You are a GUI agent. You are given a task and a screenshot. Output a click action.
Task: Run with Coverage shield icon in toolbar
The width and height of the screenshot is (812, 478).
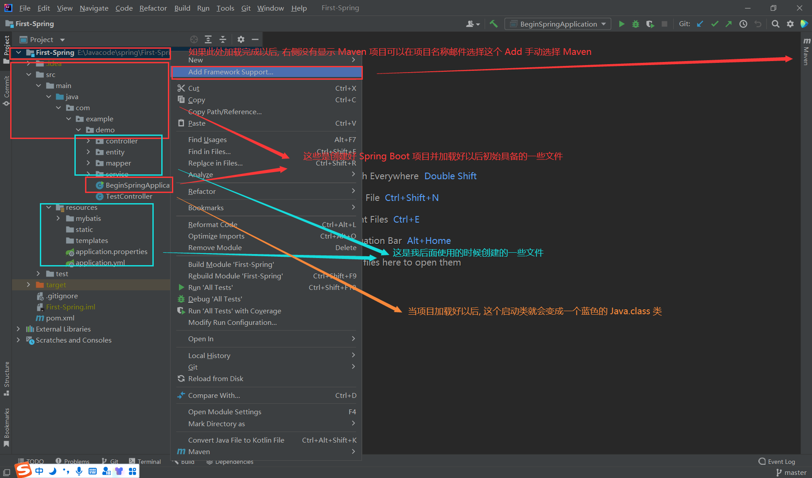(x=650, y=24)
